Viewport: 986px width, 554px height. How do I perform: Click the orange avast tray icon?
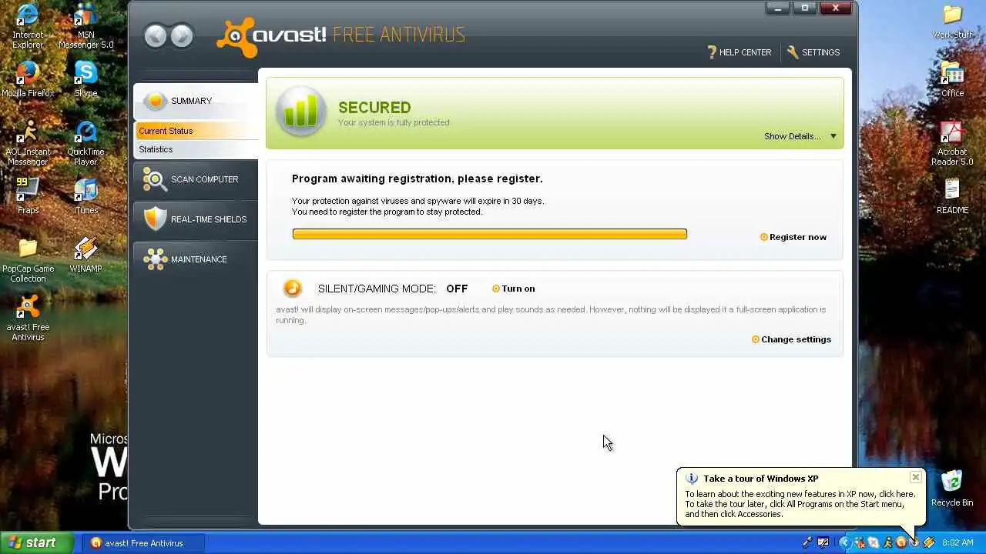(901, 543)
